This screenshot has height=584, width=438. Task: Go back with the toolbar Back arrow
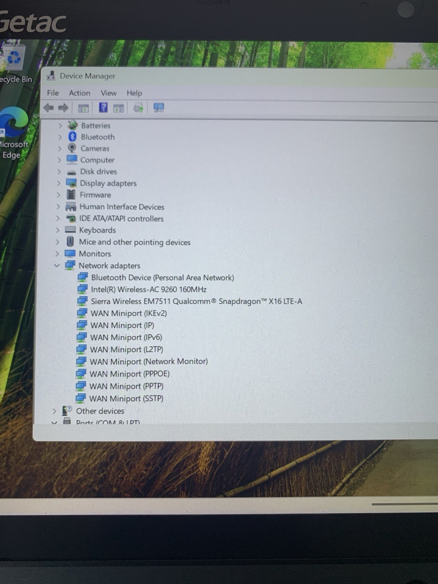(49, 108)
